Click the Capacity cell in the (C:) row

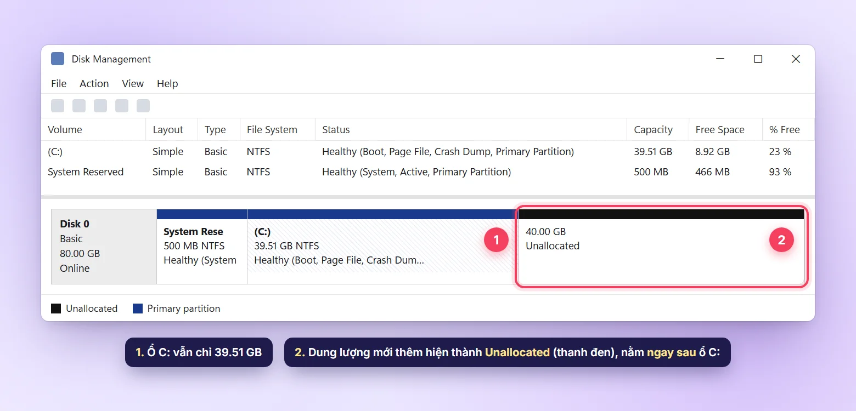653,152
